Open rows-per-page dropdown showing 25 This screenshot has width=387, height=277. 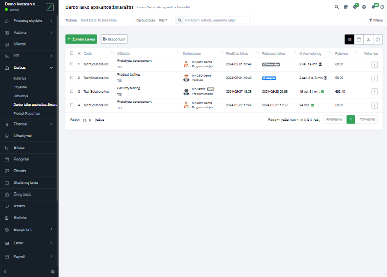[x=87, y=119]
